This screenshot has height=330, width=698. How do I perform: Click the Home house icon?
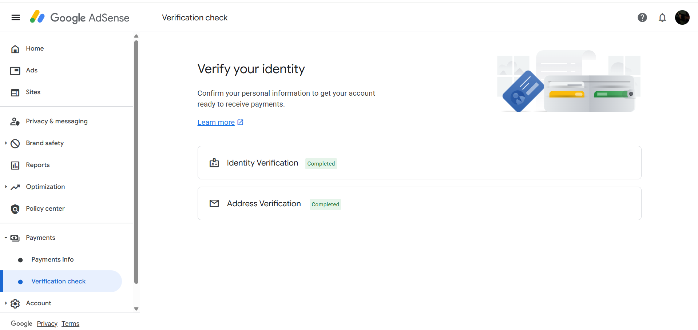(15, 49)
